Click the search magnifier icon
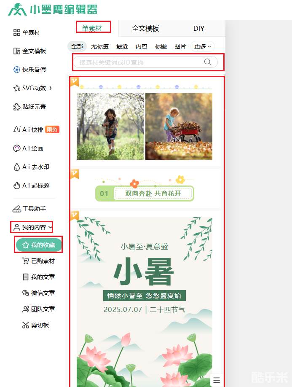This screenshot has width=292, height=387. pos(208,62)
